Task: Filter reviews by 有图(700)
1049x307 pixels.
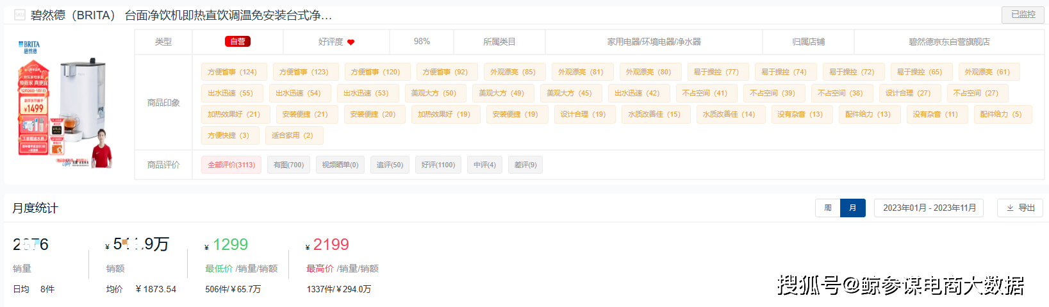Action: point(288,165)
